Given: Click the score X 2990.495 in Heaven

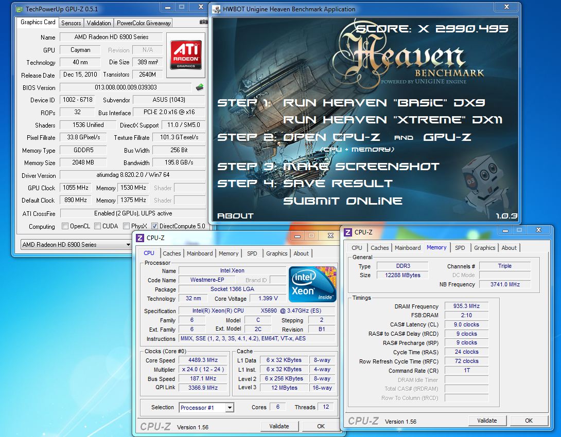Looking at the screenshot, I should (432, 29).
